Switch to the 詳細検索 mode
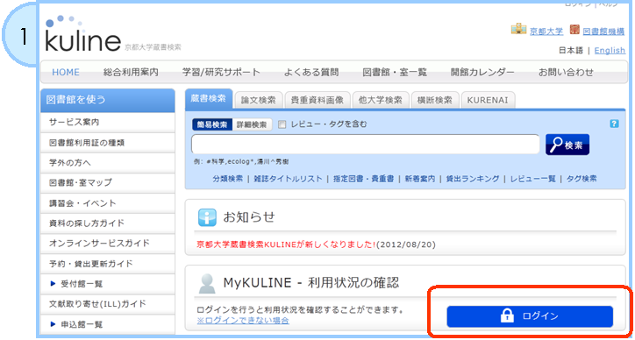 [x=252, y=124]
